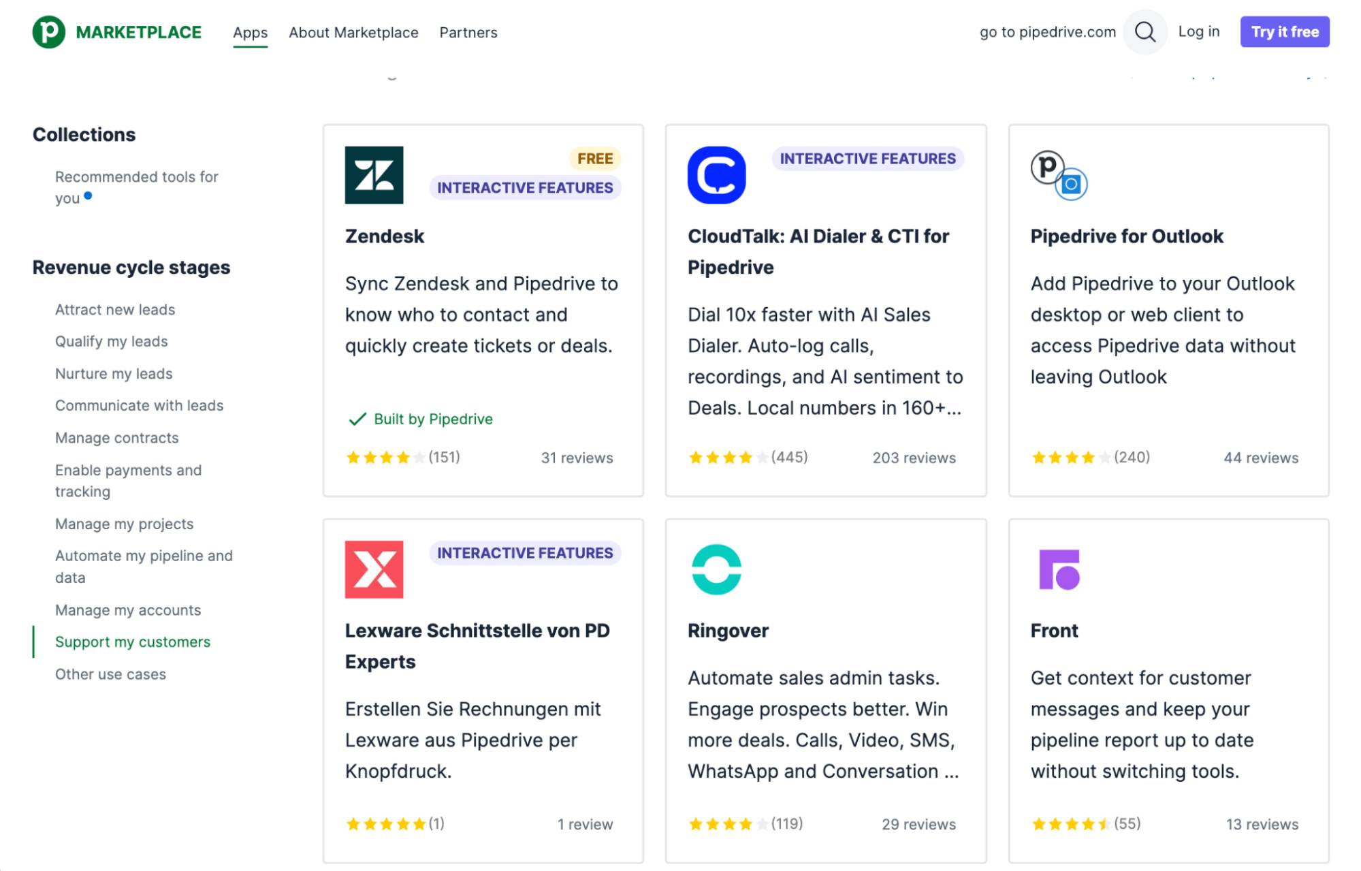
Task: Select Manage contracts stage
Action: coord(116,438)
